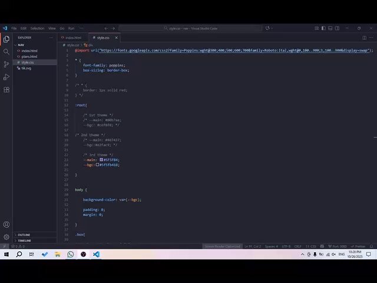This screenshot has height=283, width=377.
Task: Open Windows taskbar search
Action: pyautogui.click(x=19, y=254)
